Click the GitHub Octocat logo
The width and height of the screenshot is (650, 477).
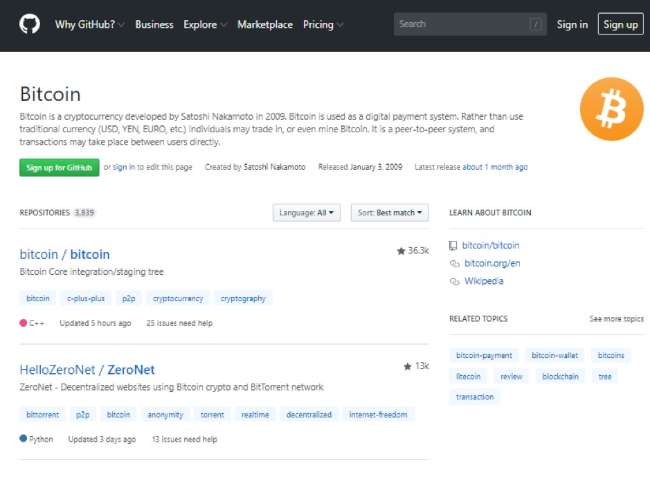point(30,24)
